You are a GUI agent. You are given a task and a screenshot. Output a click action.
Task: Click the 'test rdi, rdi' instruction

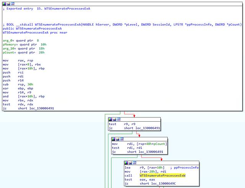click(127, 148)
